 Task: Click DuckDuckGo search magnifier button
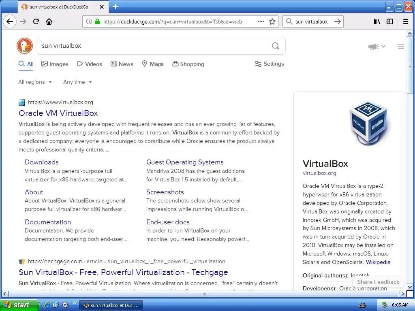click(276, 46)
